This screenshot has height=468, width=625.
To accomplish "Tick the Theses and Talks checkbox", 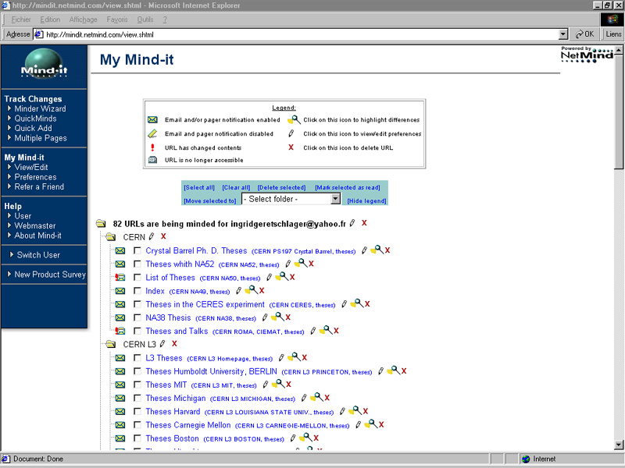I will point(137,331).
